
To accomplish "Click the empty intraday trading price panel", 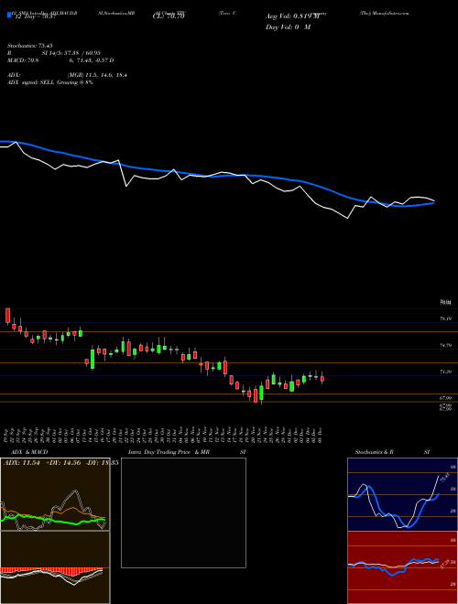I will click(183, 512).
